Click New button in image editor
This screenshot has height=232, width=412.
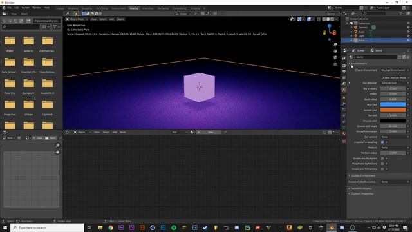37,138
